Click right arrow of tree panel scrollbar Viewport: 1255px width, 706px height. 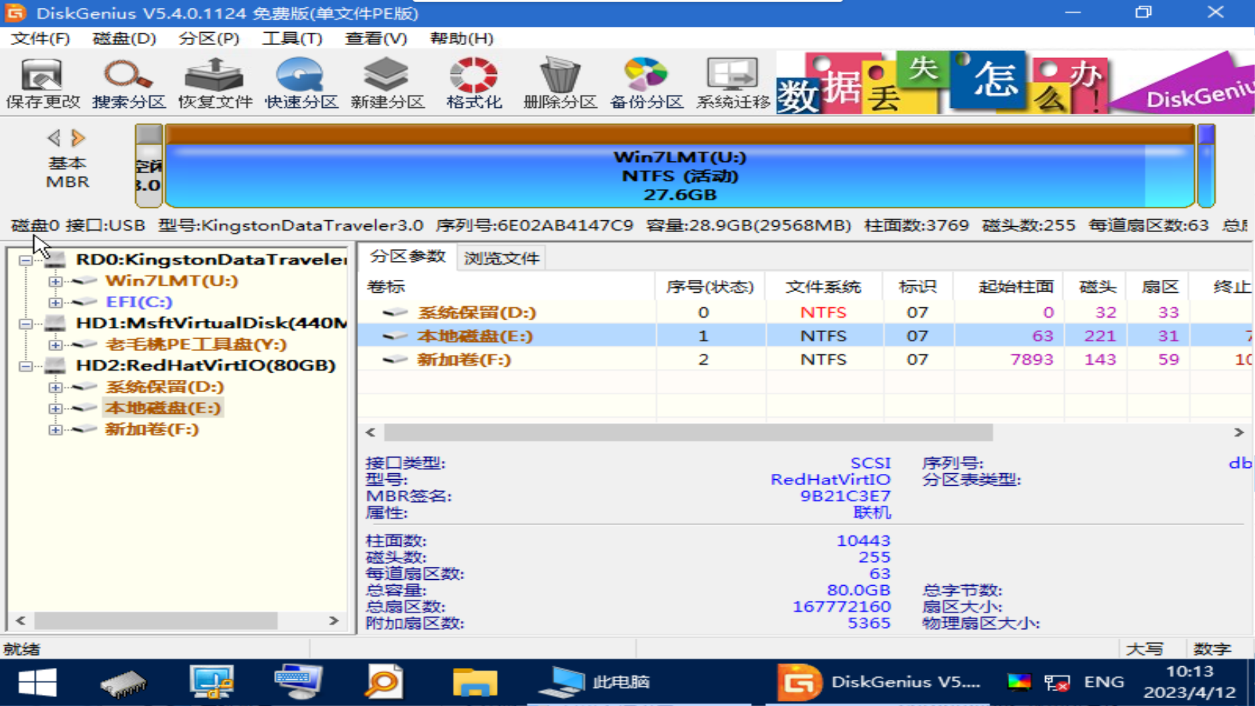coord(334,620)
